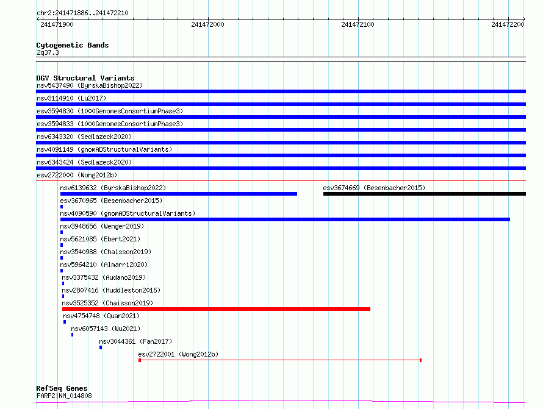Click the DGV Structural Variants track title

pos(85,78)
